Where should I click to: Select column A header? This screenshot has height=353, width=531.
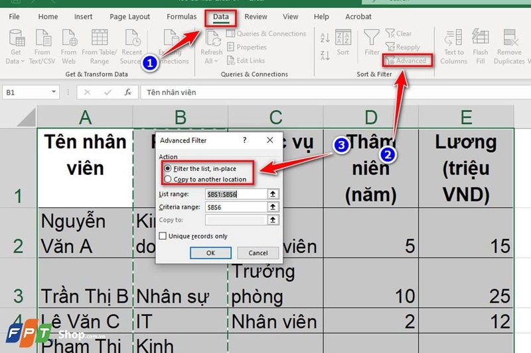[85, 117]
